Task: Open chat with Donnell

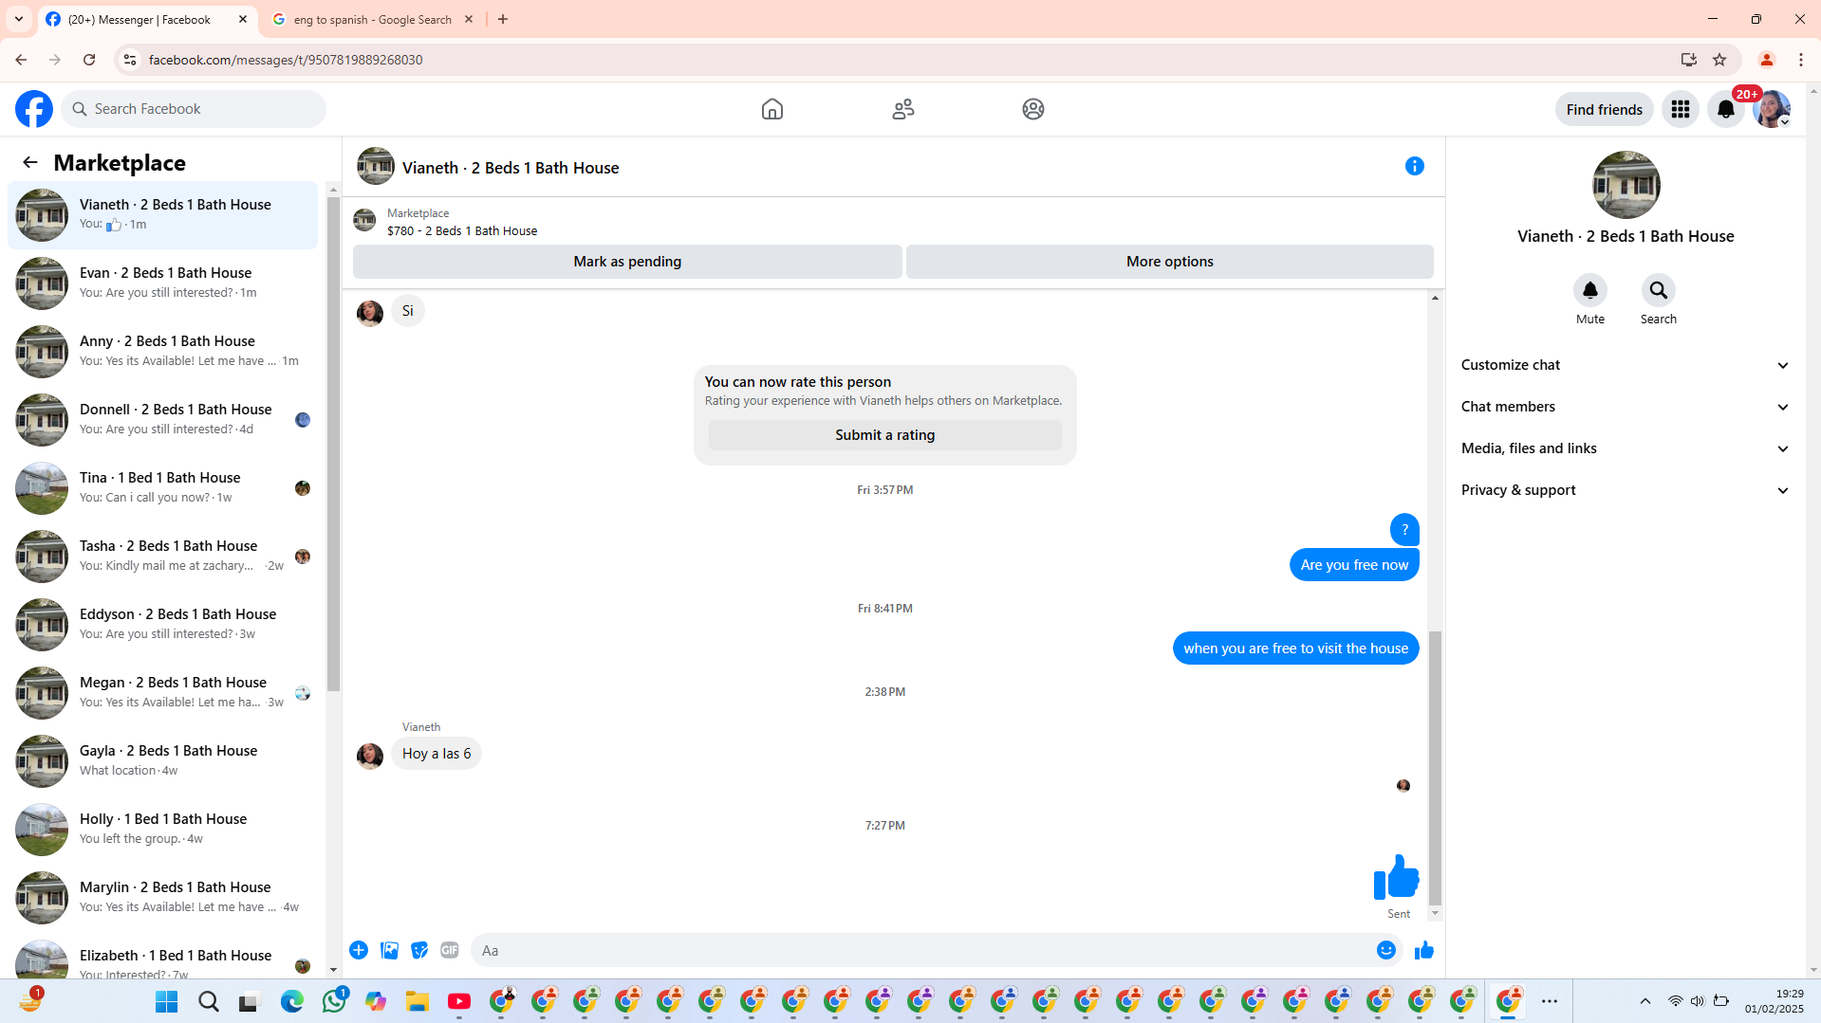Action: (x=163, y=419)
